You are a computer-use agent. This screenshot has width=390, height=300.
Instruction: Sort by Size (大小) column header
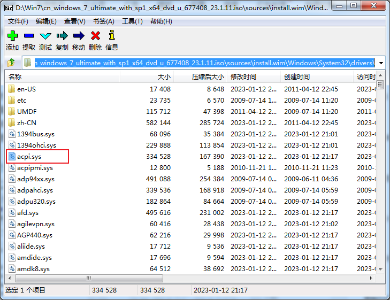pos(147,77)
